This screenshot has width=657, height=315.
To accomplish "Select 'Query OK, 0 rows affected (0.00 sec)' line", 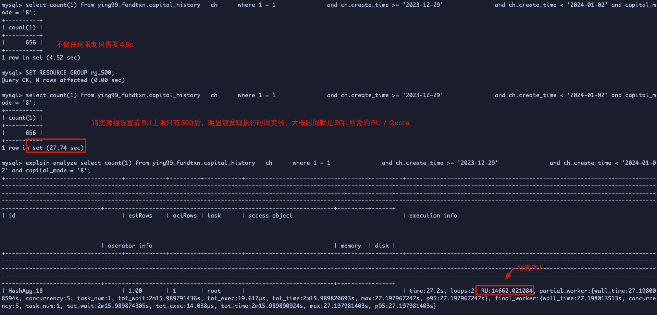I will 63,80.
